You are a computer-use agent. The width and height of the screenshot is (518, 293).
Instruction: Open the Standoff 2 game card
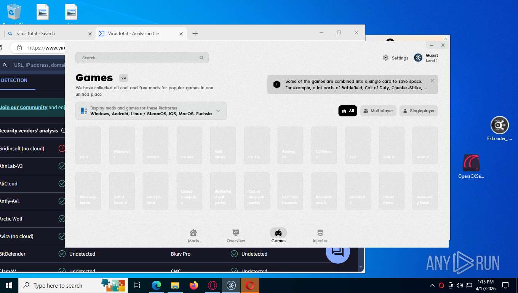(x=358, y=191)
